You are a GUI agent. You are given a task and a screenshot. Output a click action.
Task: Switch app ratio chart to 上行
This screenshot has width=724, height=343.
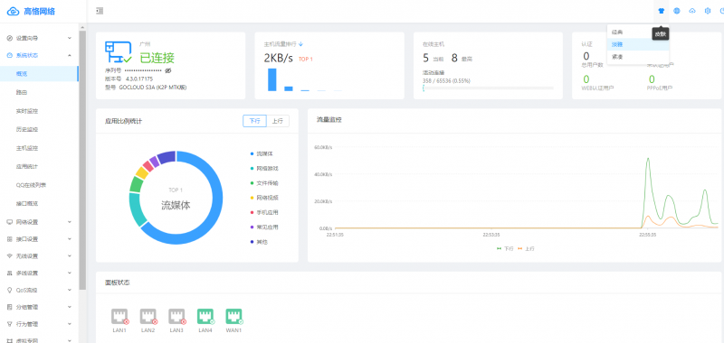pyautogui.click(x=278, y=121)
